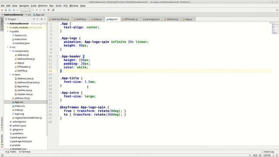Click the tool windows toggle icon in status bar corner
Screen dimensions: 279x157
click(x=2, y=155)
